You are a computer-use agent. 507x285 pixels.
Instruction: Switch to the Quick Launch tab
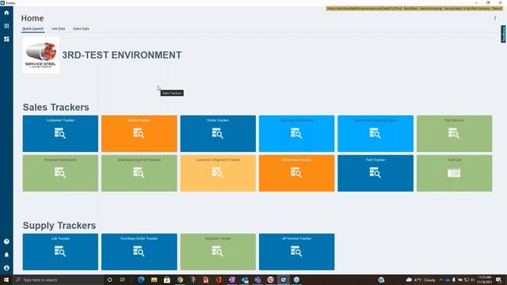pyautogui.click(x=32, y=28)
